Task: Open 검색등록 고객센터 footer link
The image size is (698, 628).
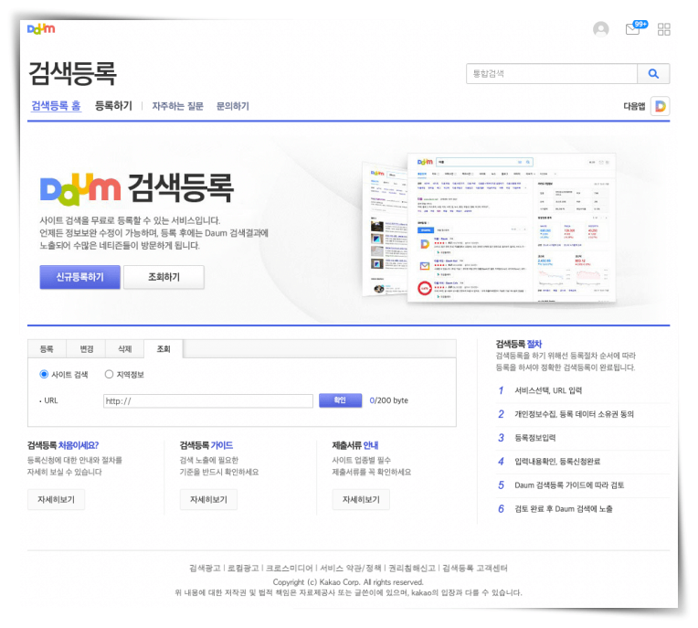Action: [x=475, y=568]
